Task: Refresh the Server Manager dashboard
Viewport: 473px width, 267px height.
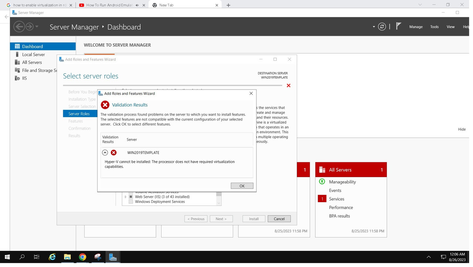Action: coord(382,27)
